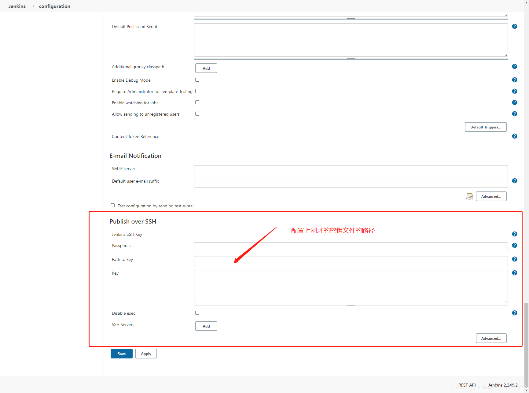
Task: Open help for Passphrase field
Action: tap(514, 245)
